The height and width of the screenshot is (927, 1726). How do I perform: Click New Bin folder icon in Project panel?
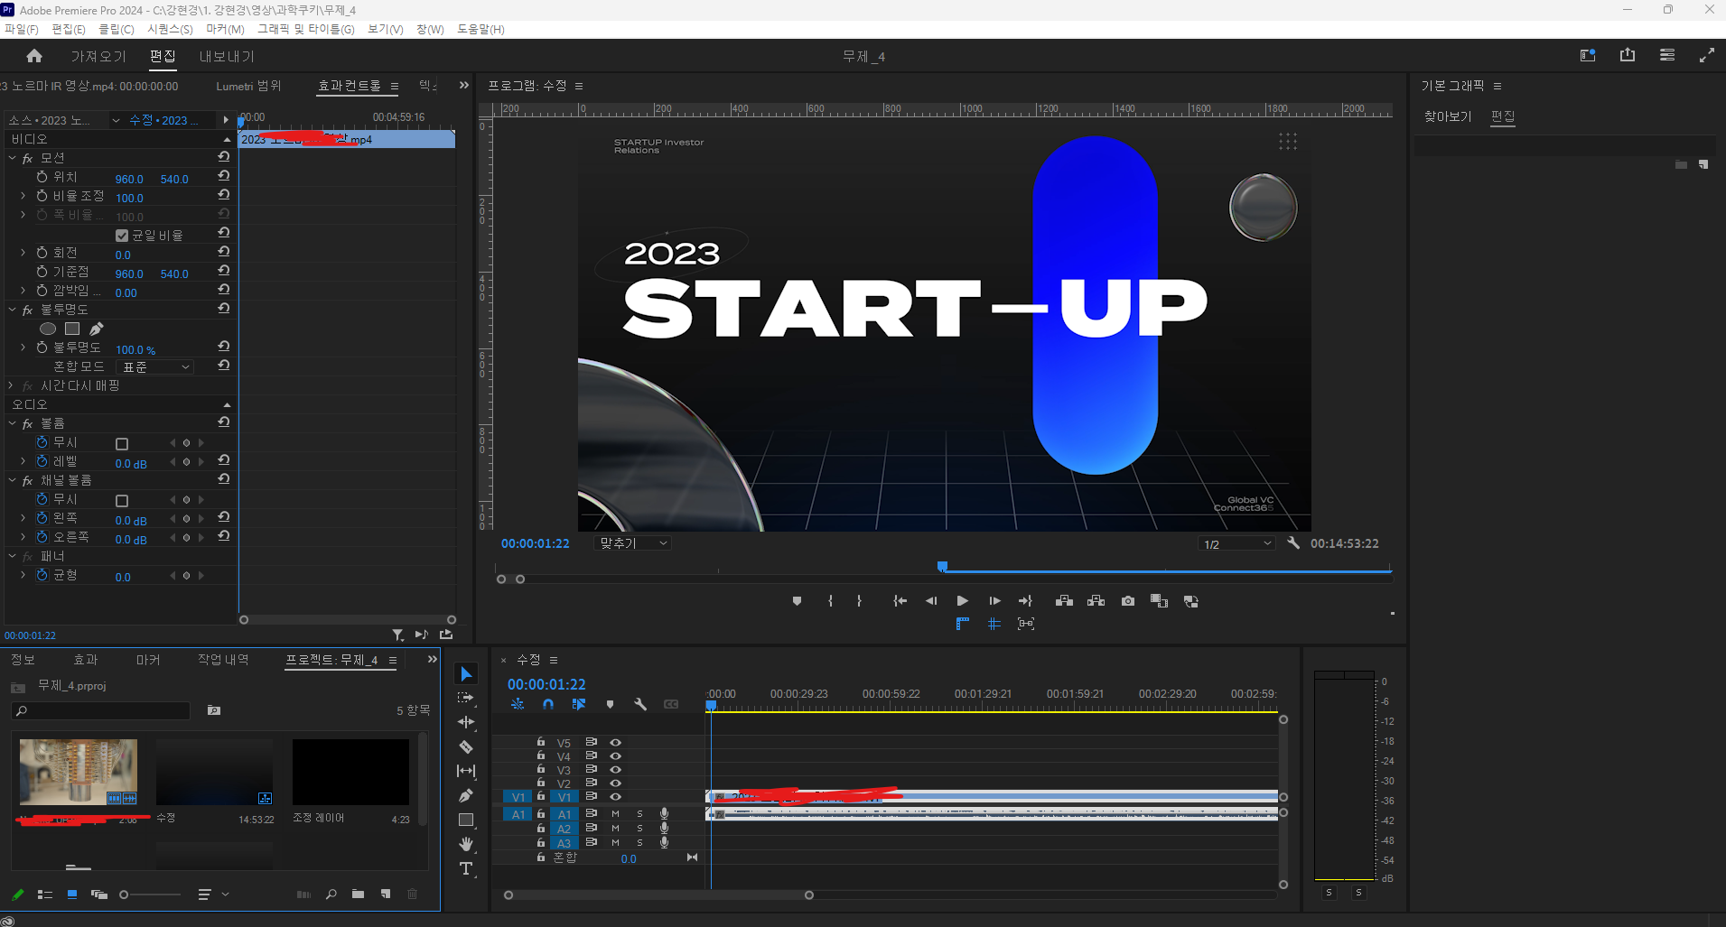(359, 894)
